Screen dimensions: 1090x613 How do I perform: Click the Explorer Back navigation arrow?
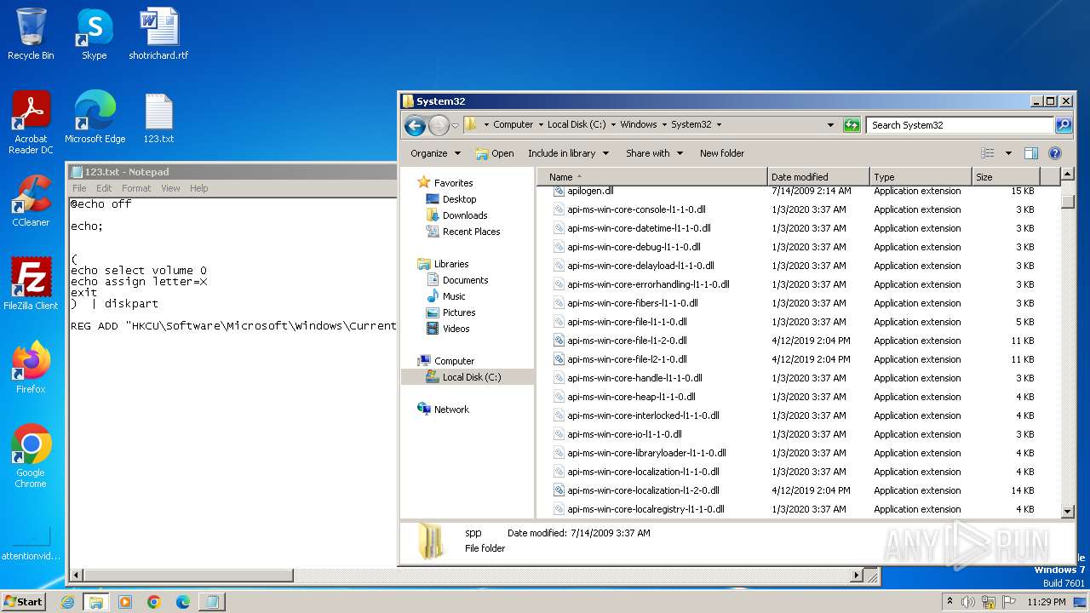(x=415, y=125)
